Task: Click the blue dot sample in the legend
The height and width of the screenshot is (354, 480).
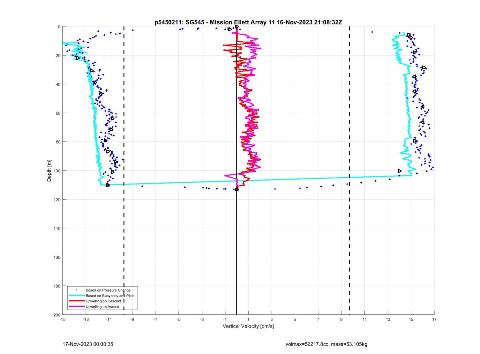Action: point(76,290)
